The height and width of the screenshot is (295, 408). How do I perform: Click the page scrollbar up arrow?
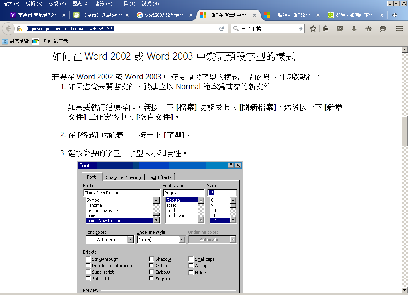[x=405, y=49]
